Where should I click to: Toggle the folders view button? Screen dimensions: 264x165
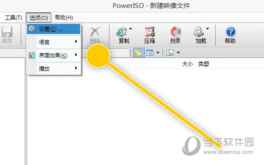coord(139,53)
